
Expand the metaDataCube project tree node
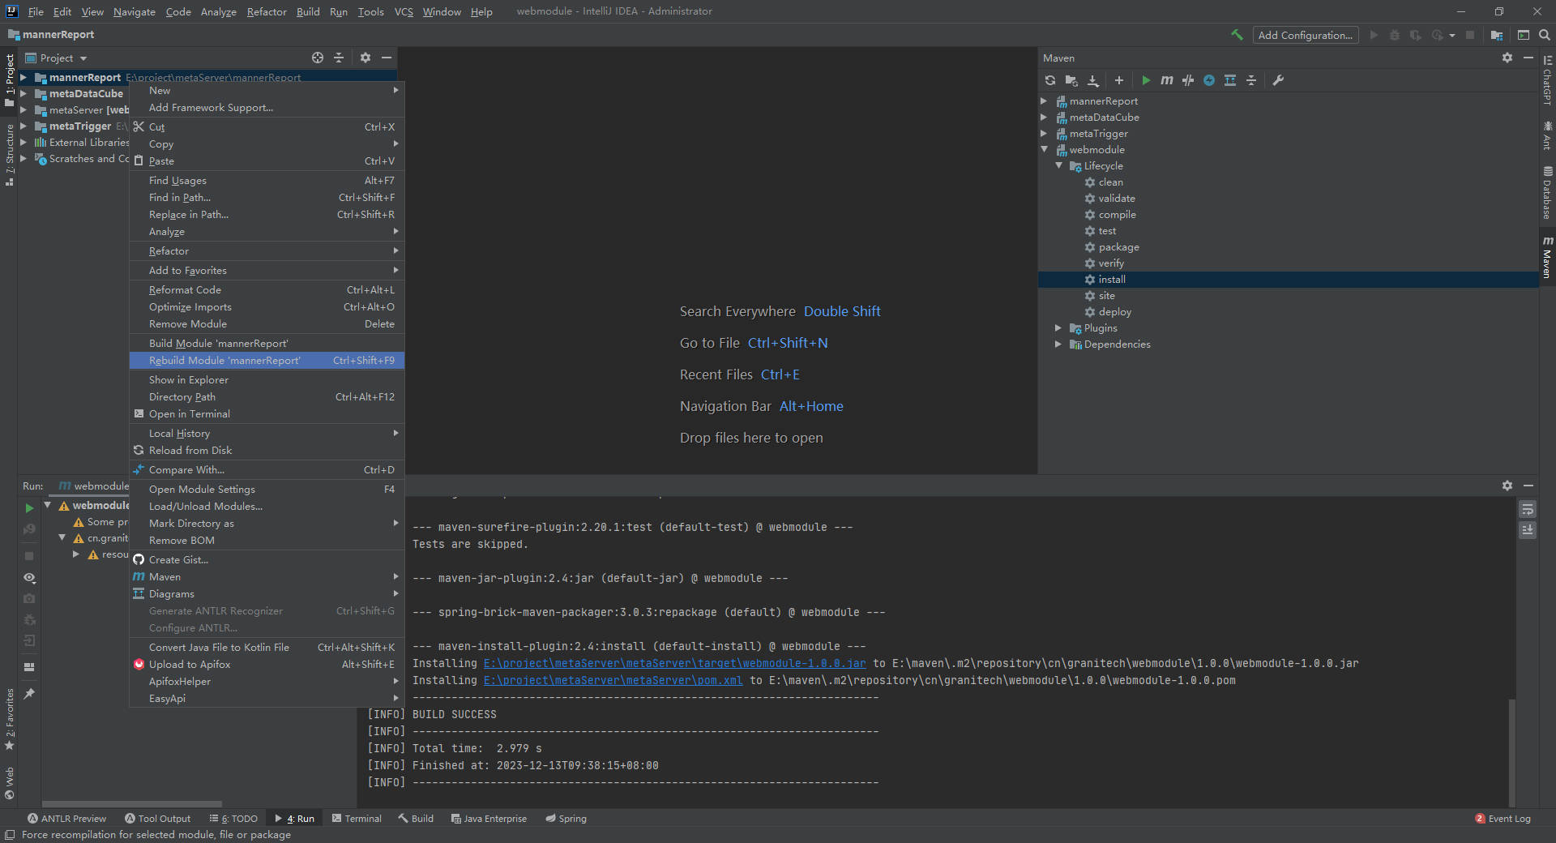[x=24, y=94]
